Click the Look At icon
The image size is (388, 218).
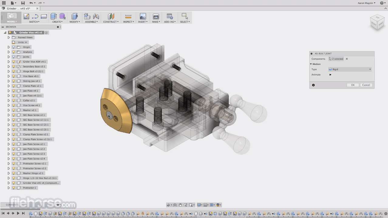[x=175, y=205]
